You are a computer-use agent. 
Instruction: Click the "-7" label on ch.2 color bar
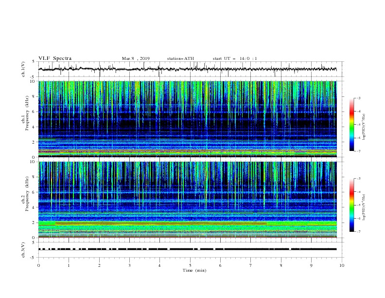359,231
